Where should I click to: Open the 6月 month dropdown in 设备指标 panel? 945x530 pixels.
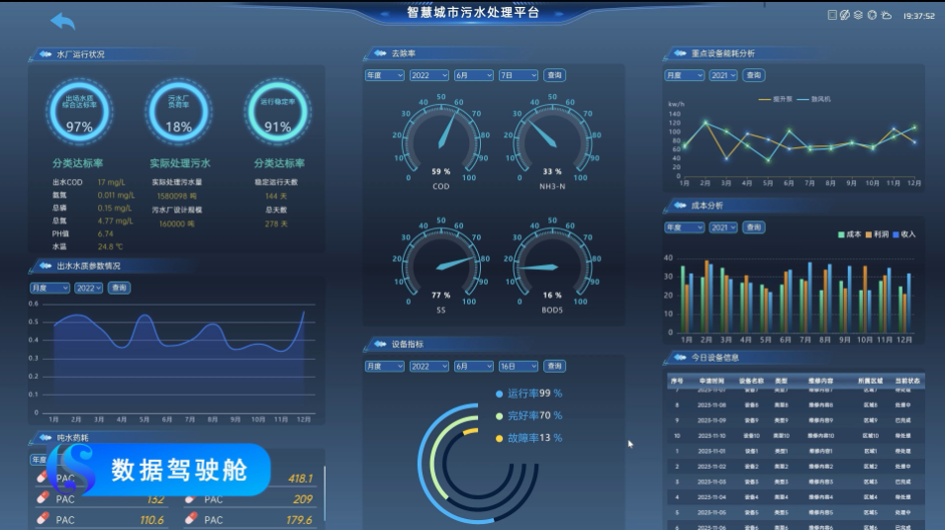coord(474,366)
